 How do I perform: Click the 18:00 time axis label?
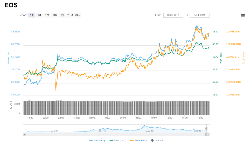(x=30, y=118)
